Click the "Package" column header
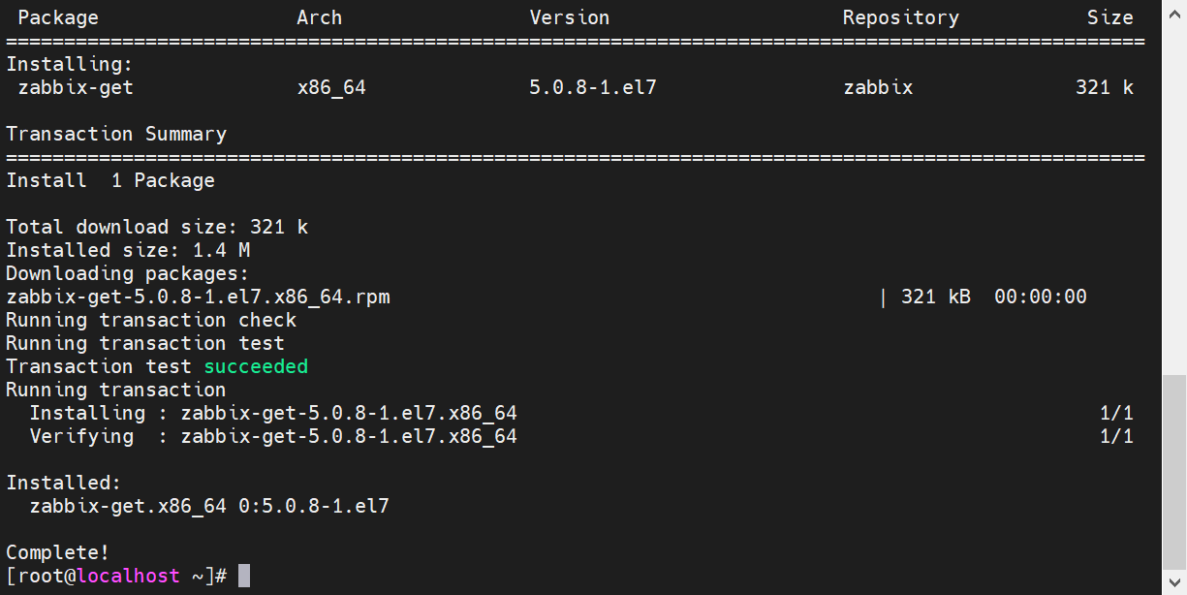Image resolution: width=1187 pixels, height=595 pixels. coord(58,17)
